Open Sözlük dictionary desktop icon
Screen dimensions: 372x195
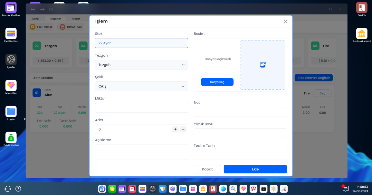pyautogui.click(x=362, y=7)
